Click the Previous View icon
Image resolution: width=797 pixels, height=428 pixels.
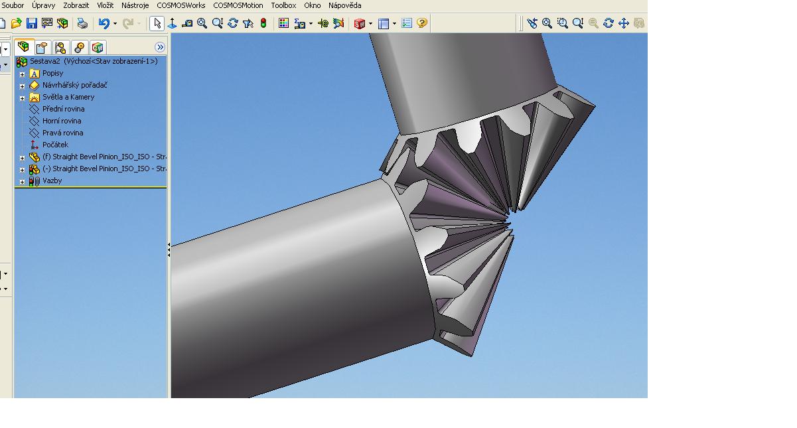(x=532, y=23)
